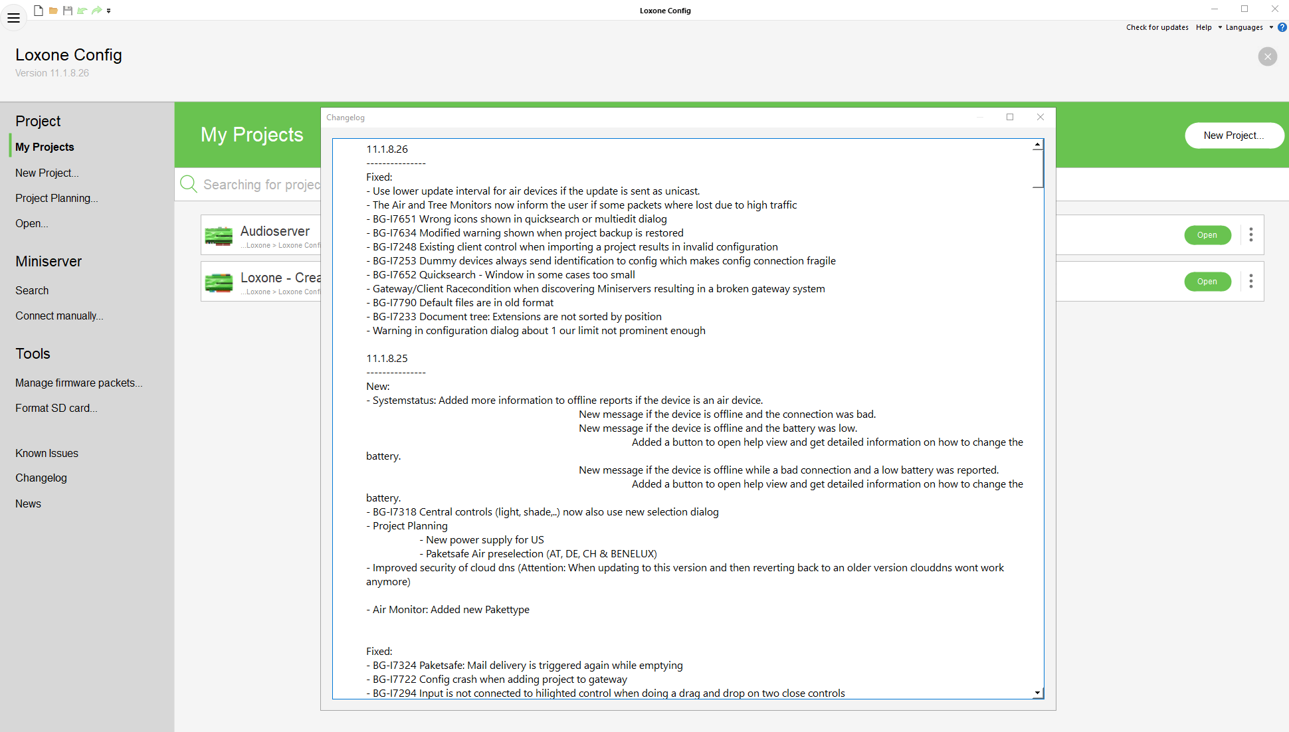This screenshot has height=732, width=1289.
Task: Click Format SD card...
Action: tap(56, 408)
